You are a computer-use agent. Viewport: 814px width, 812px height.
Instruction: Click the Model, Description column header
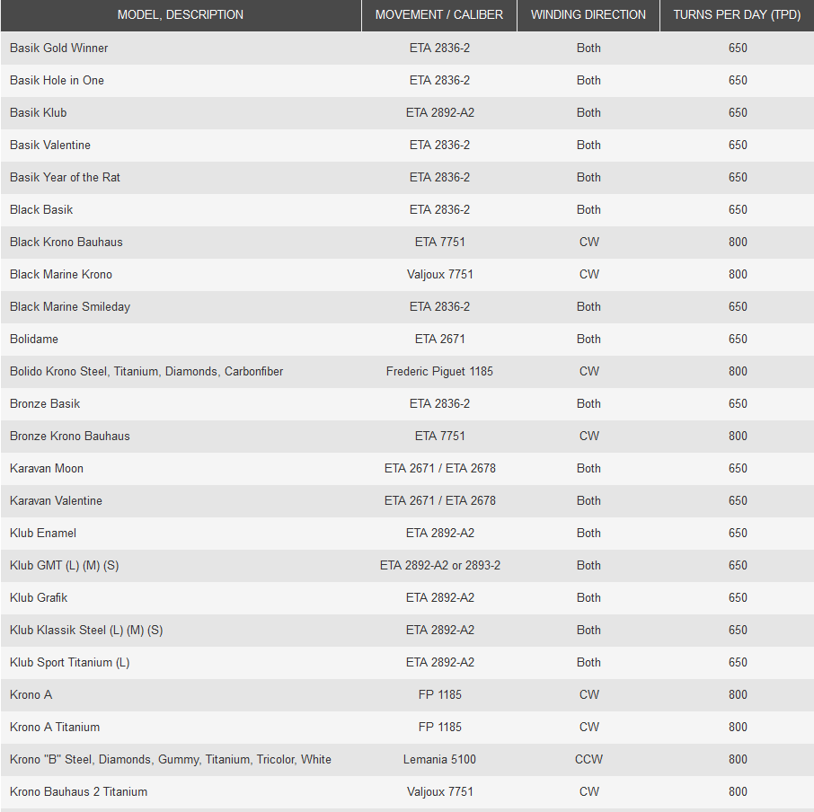tap(180, 15)
